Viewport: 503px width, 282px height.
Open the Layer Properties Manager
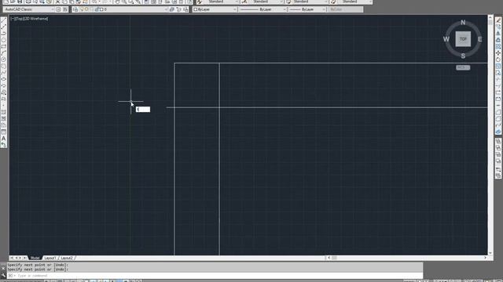(x=75, y=9)
